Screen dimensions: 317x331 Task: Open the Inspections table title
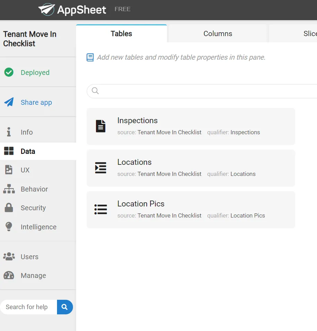pyautogui.click(x=137, y=120)
